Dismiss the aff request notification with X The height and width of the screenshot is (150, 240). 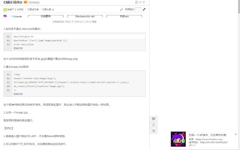[x=235, y=134]
